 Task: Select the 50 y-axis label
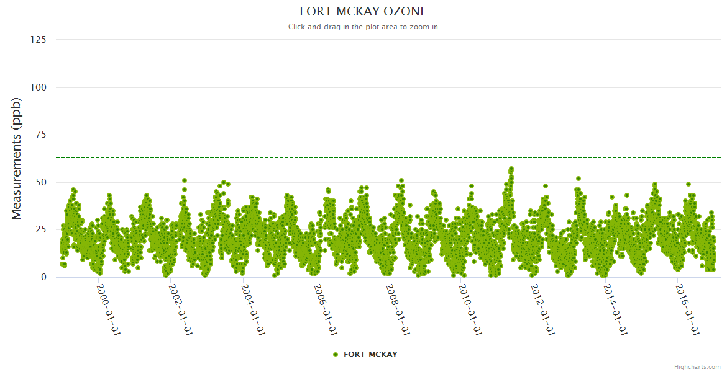click(40, 182)
